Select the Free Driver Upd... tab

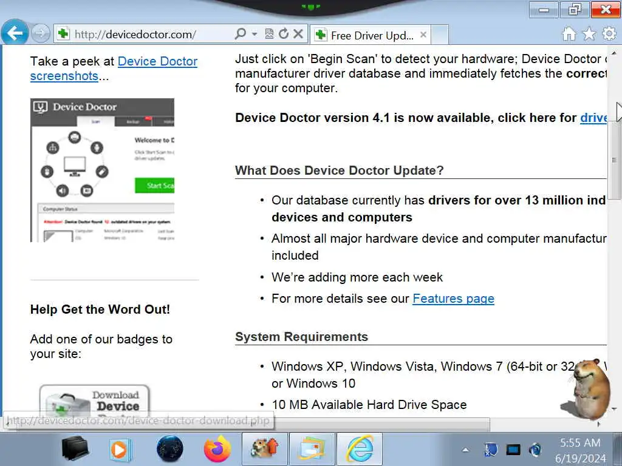pos(371,35)
